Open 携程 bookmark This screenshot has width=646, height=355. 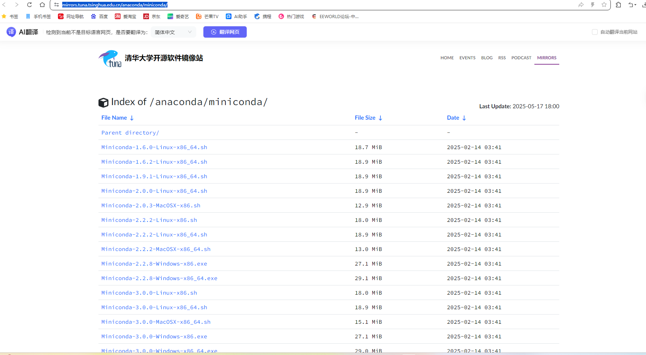263,16
